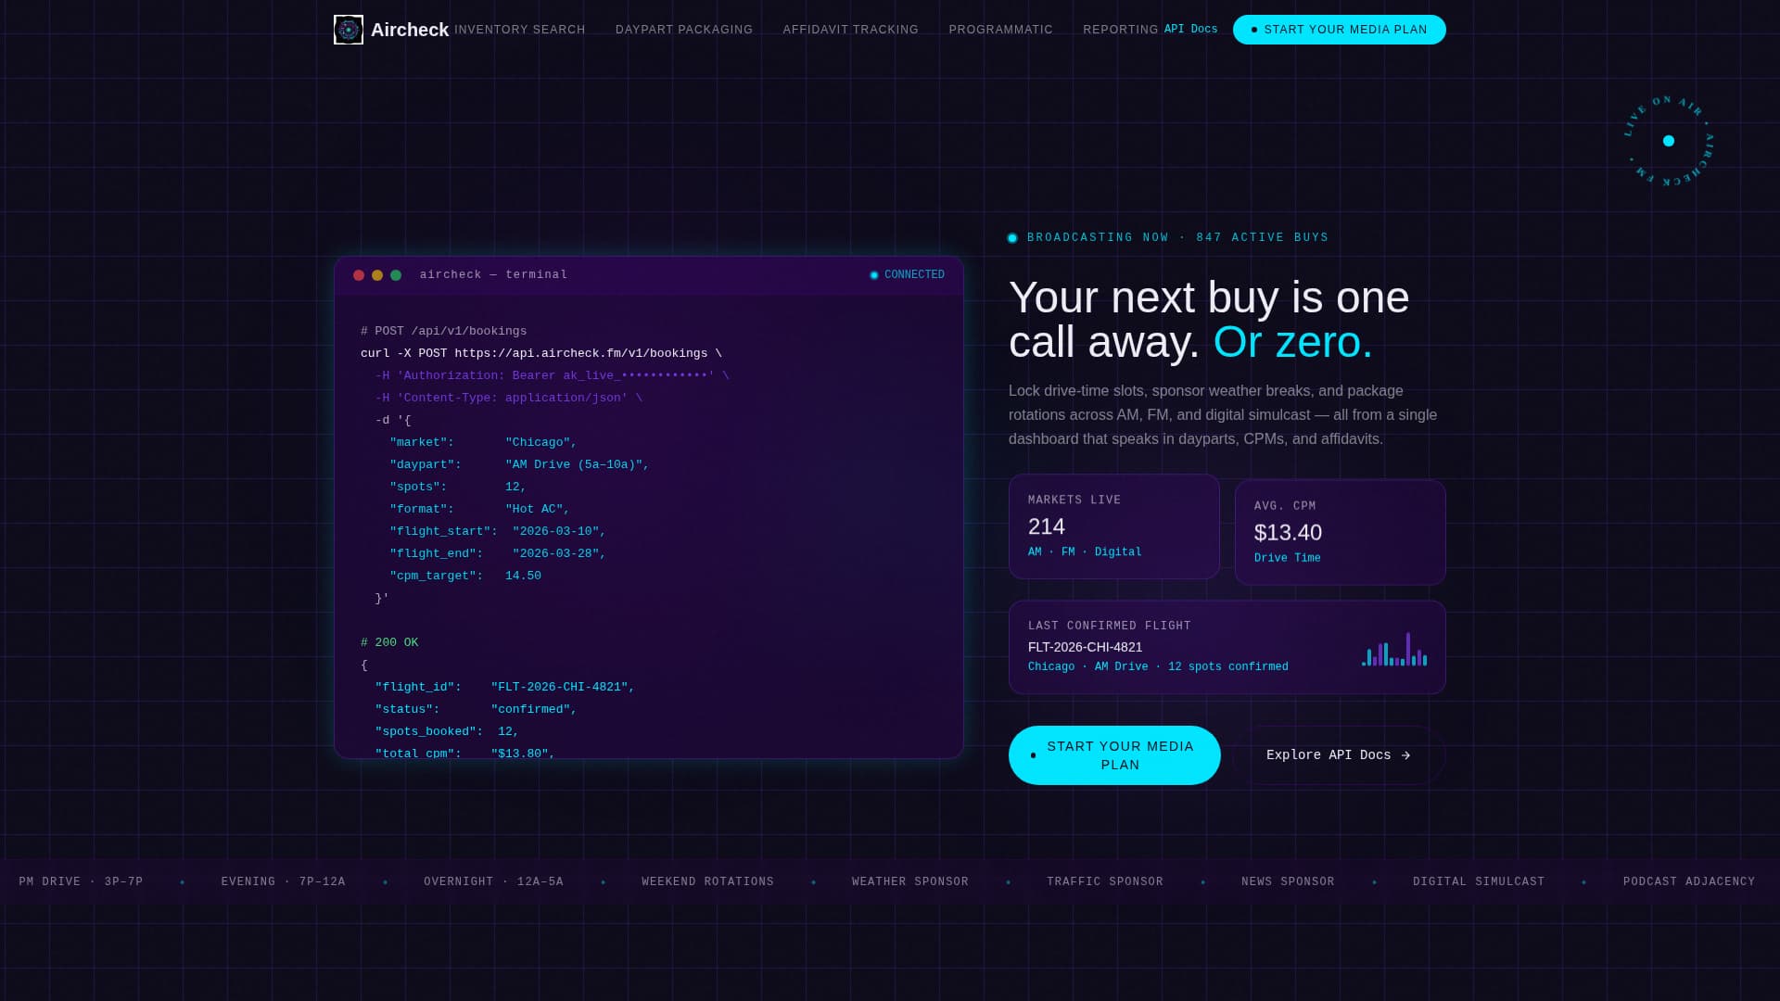Click hero Start Your Media Plan button
Screen dimensions: 1780x1001
pos(1114,755)
